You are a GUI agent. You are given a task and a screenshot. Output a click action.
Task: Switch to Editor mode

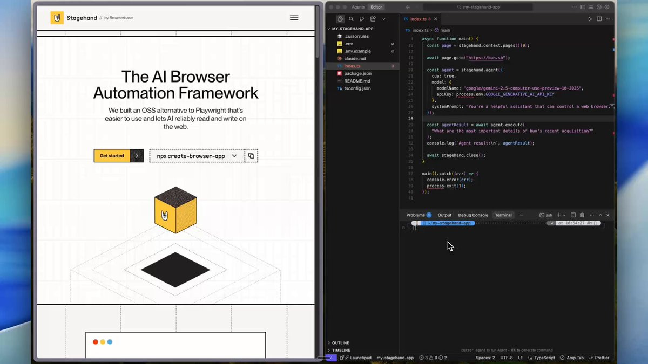[376, 7]
